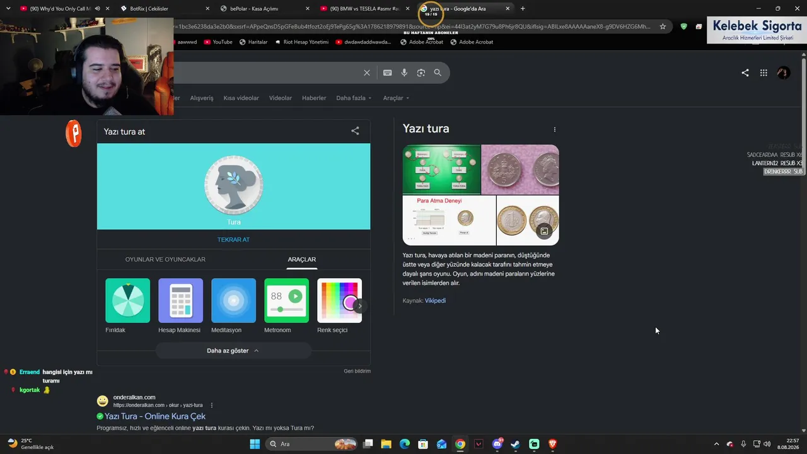Bookmark this page with the star

tap(663, 26)
